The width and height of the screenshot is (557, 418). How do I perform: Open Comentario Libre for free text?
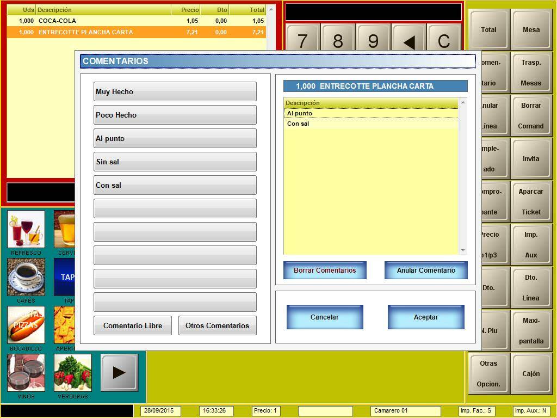(x=133, y=325)
